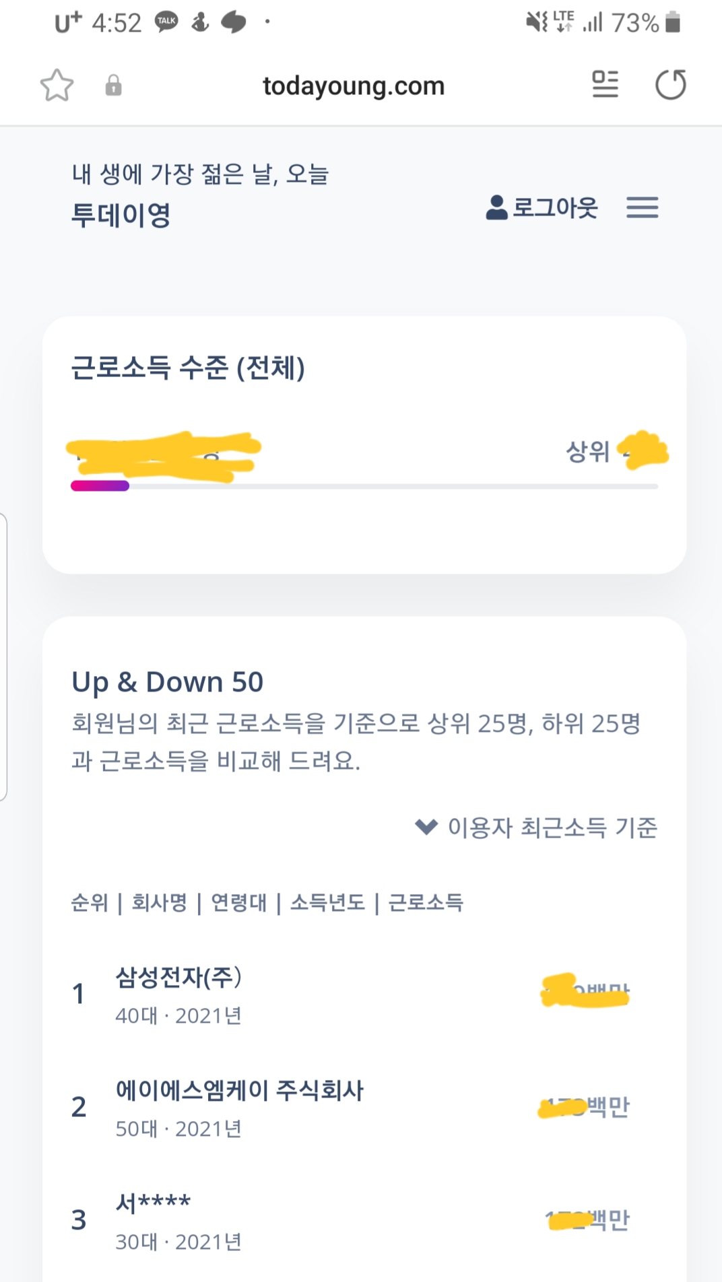Viewport: 722px width, 1282px height.
Task: Click the 로그아웃 logout link
Action: pyautogui.click(x=555, y=207)
